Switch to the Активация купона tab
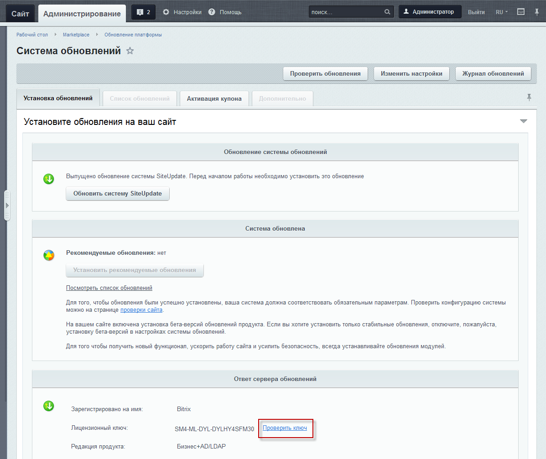This screenshot has width=546, height=459. 214,98
